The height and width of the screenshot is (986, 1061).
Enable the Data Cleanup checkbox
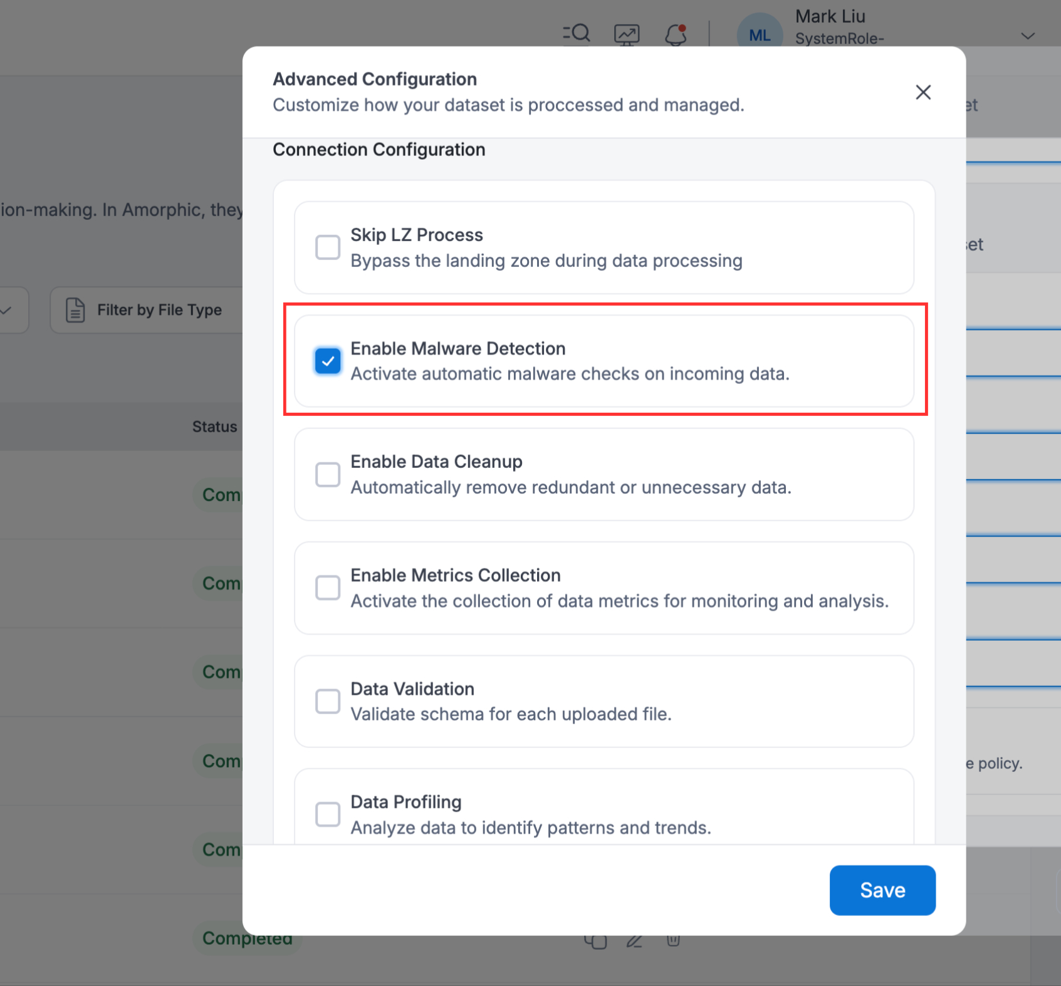[328, 474]
